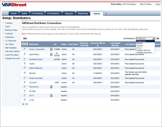Open Distributors in sidebar

10,37
